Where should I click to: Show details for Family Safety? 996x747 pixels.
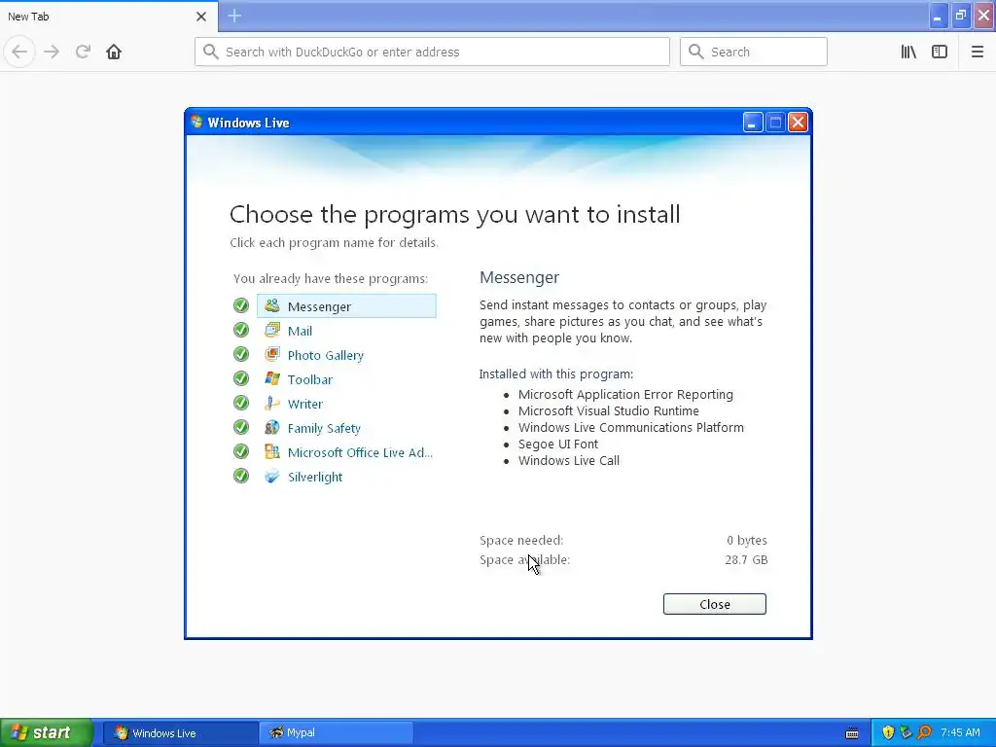[x=324, y=428]
